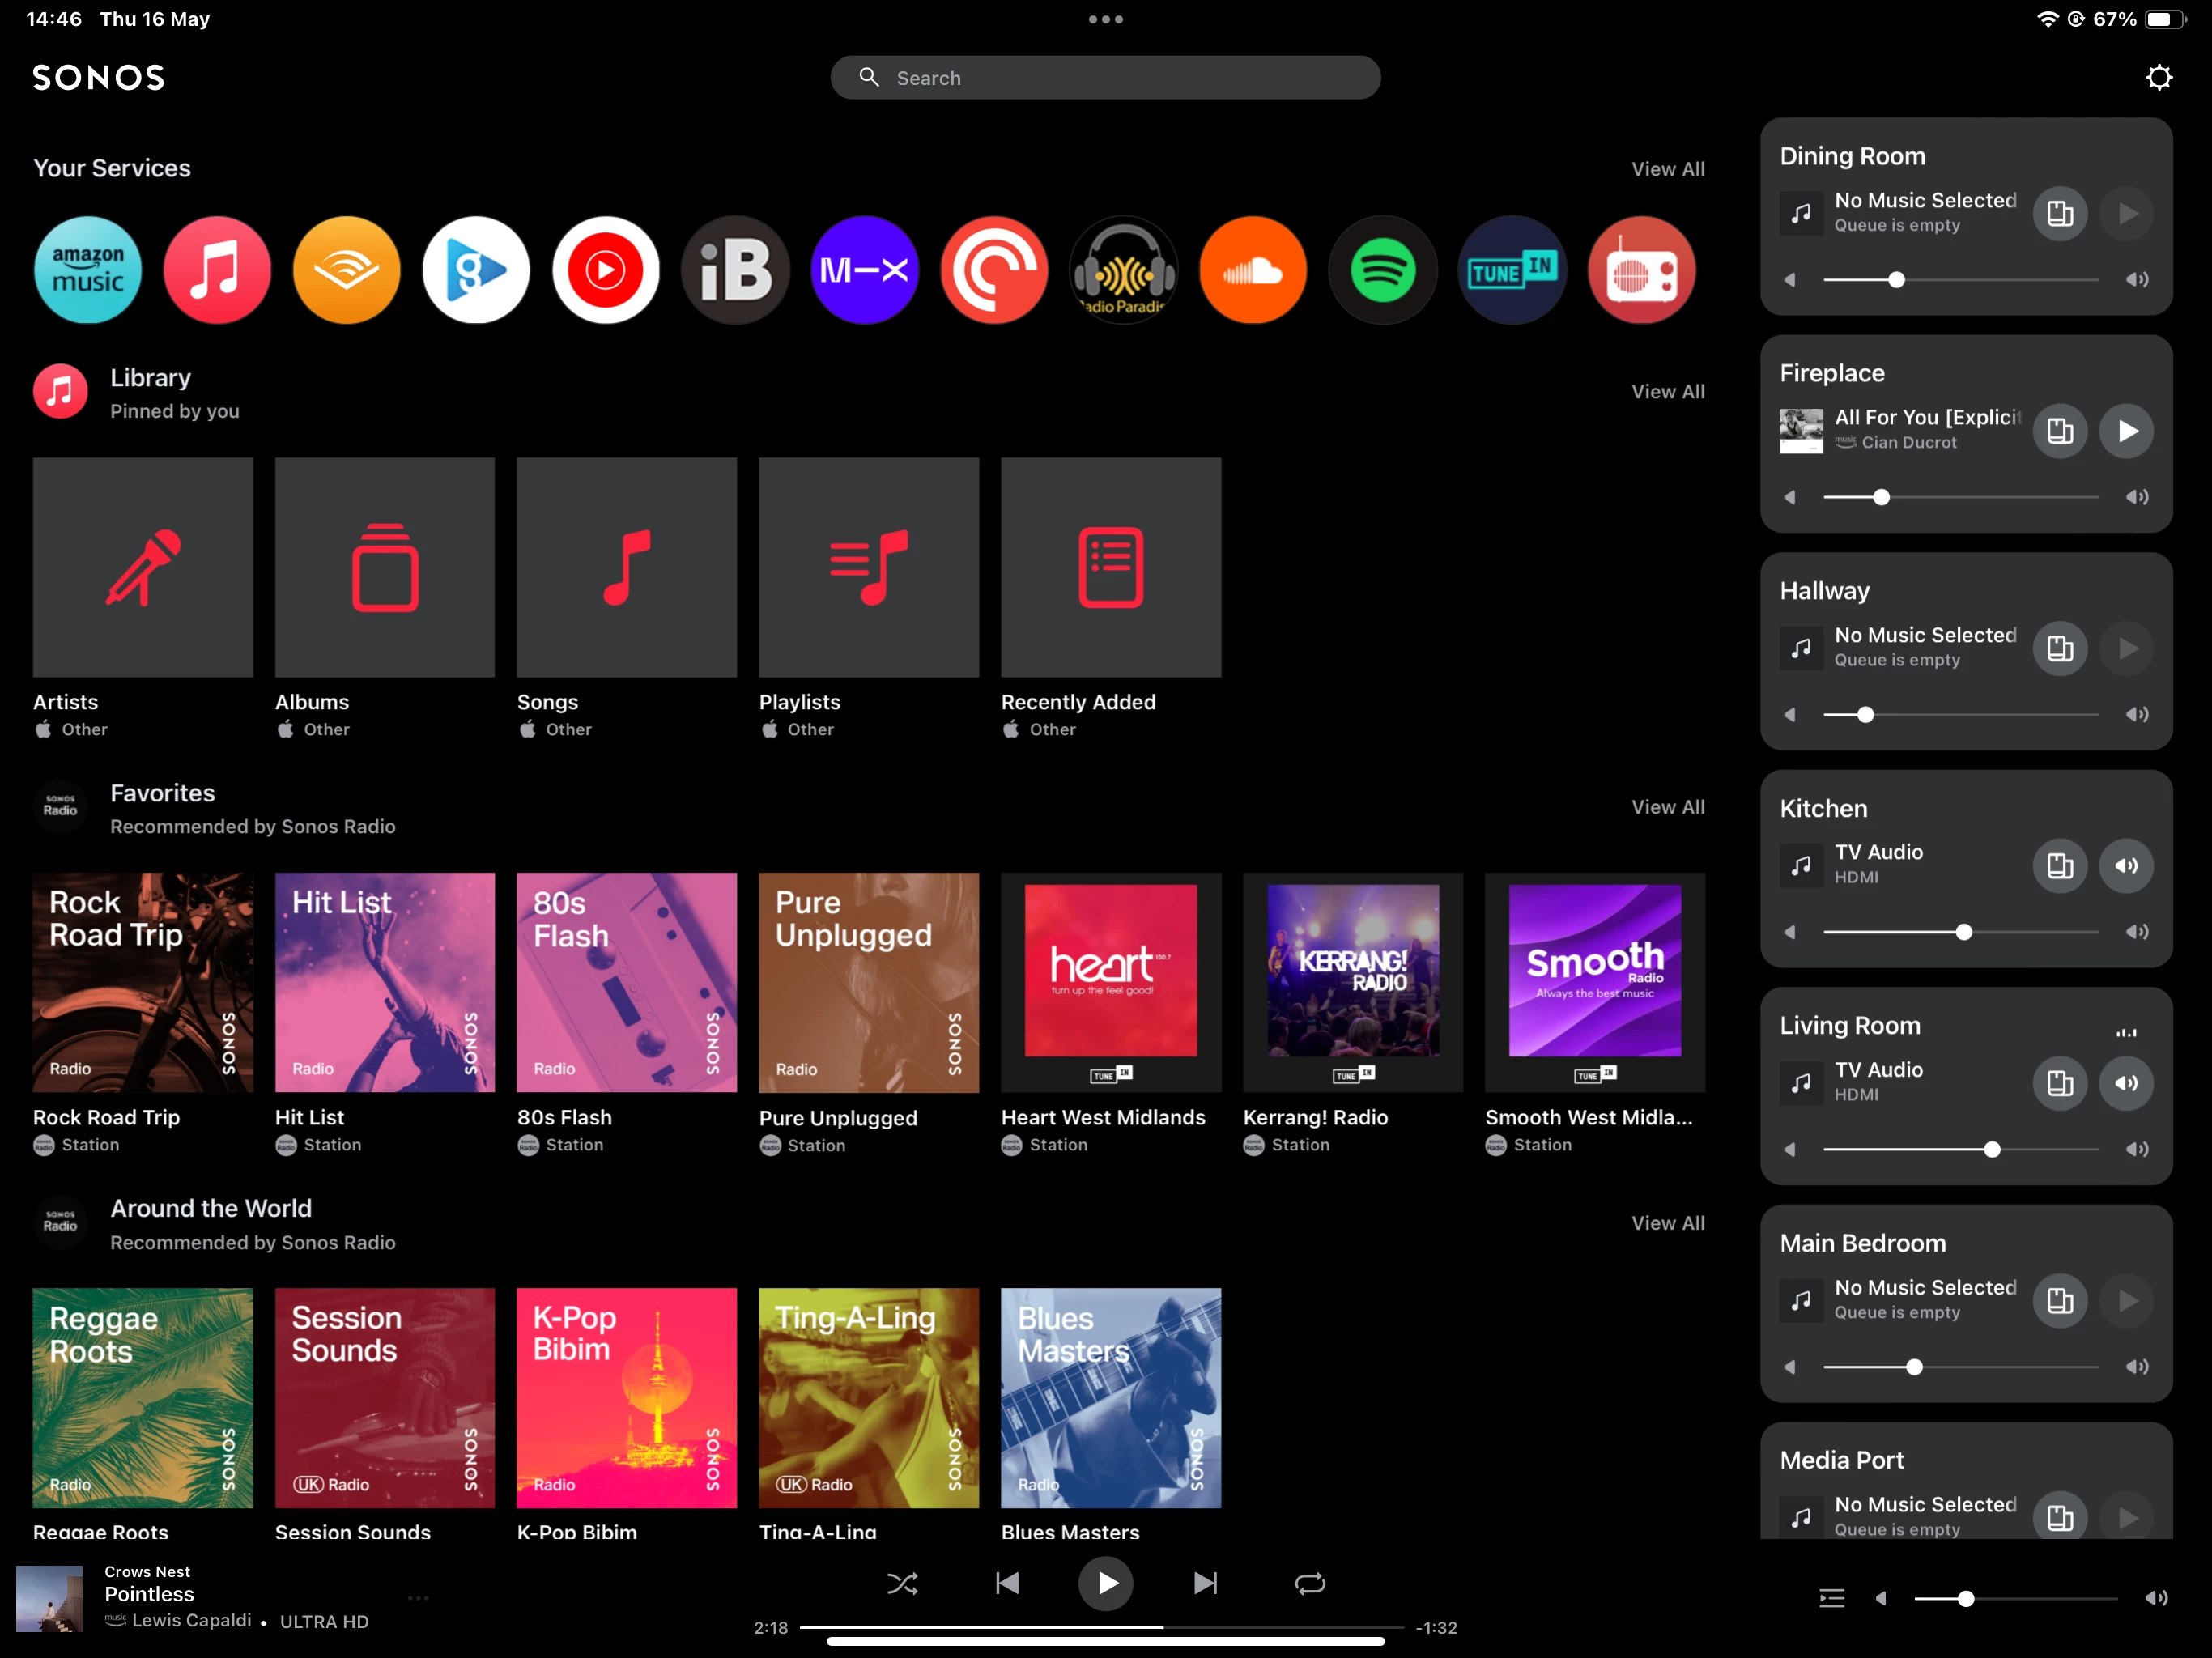Image resolution: width=2212 pixels, height=1658 pixels.
Task: Lower Fireplace volume with speaker-down icon
Action: (1791, 497)
